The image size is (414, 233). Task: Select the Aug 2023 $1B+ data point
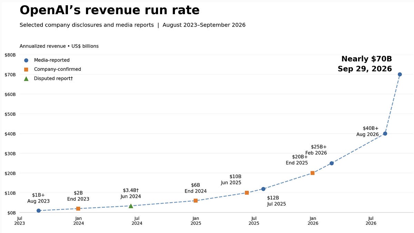pos(39,211)
